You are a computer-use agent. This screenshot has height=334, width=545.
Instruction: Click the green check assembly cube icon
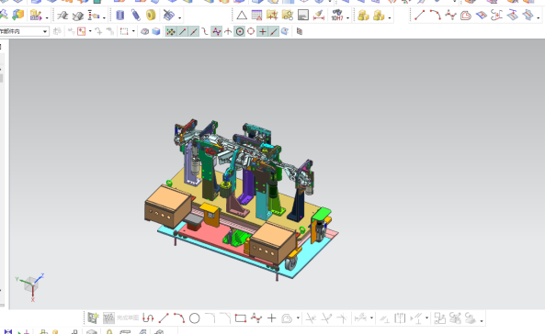[17, 15]
